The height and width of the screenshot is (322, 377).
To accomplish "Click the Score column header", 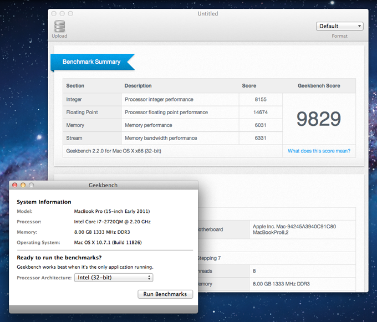I will coord(249,86).
